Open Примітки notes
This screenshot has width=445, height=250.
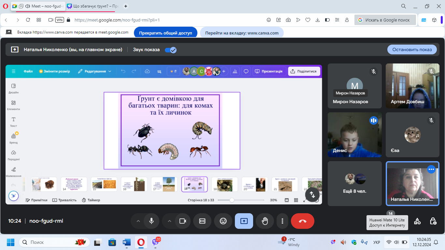click(x=36, y=200)
